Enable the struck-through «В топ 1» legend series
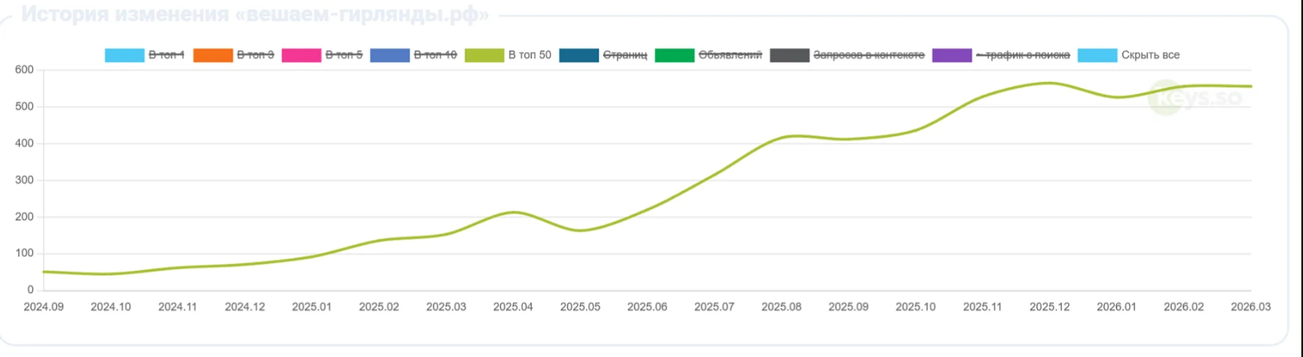The width and height of the screenshot is (1303, 357). 166,55
